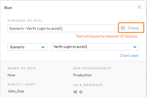This screenshot has height=97, width=147.
Task: Open the Scenario type dropdown
Action: [x=27, y=47]
